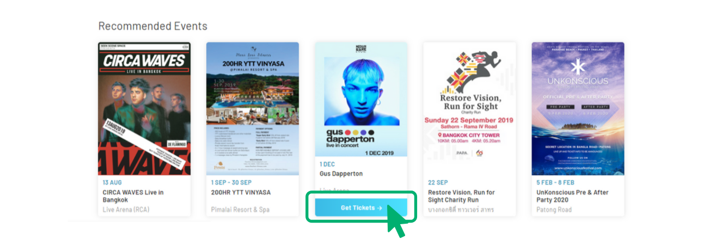Open UnKonscious Pre & After Party 2020 title

(x=572, y=196)
